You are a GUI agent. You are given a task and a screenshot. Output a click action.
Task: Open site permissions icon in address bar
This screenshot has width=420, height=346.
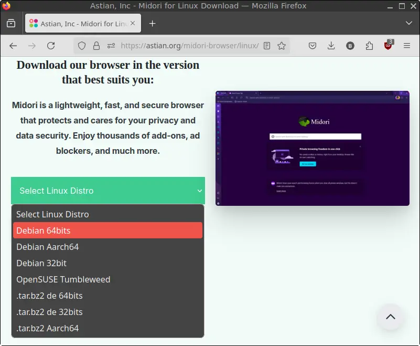pyautogui.click(x=111, y=46)
